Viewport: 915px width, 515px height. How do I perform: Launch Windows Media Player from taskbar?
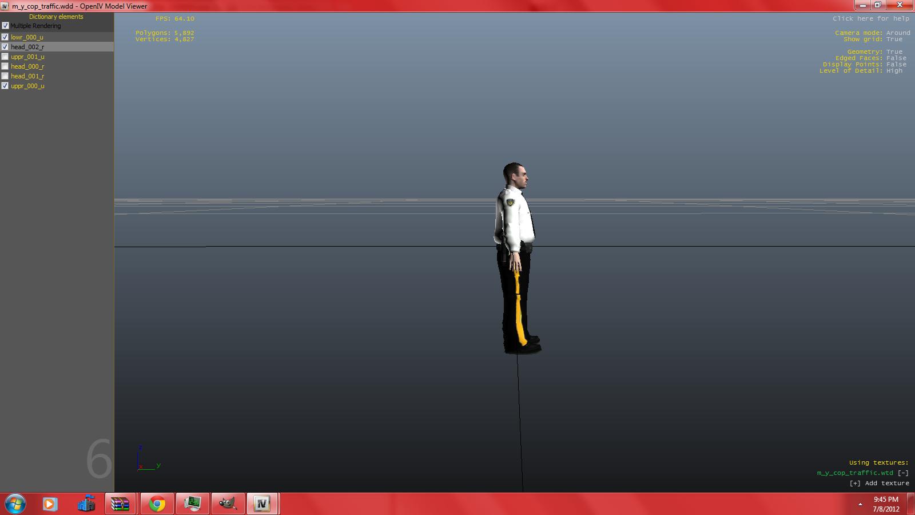(x=50, y=504)
